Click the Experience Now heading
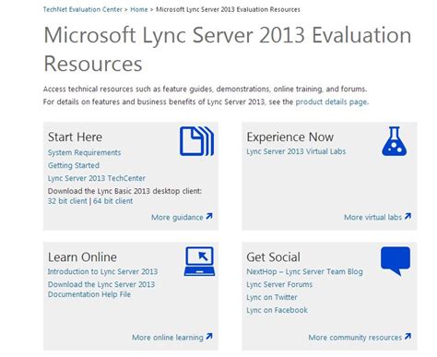Viewport: 437px width, 357px height. (x=290, y=137)
